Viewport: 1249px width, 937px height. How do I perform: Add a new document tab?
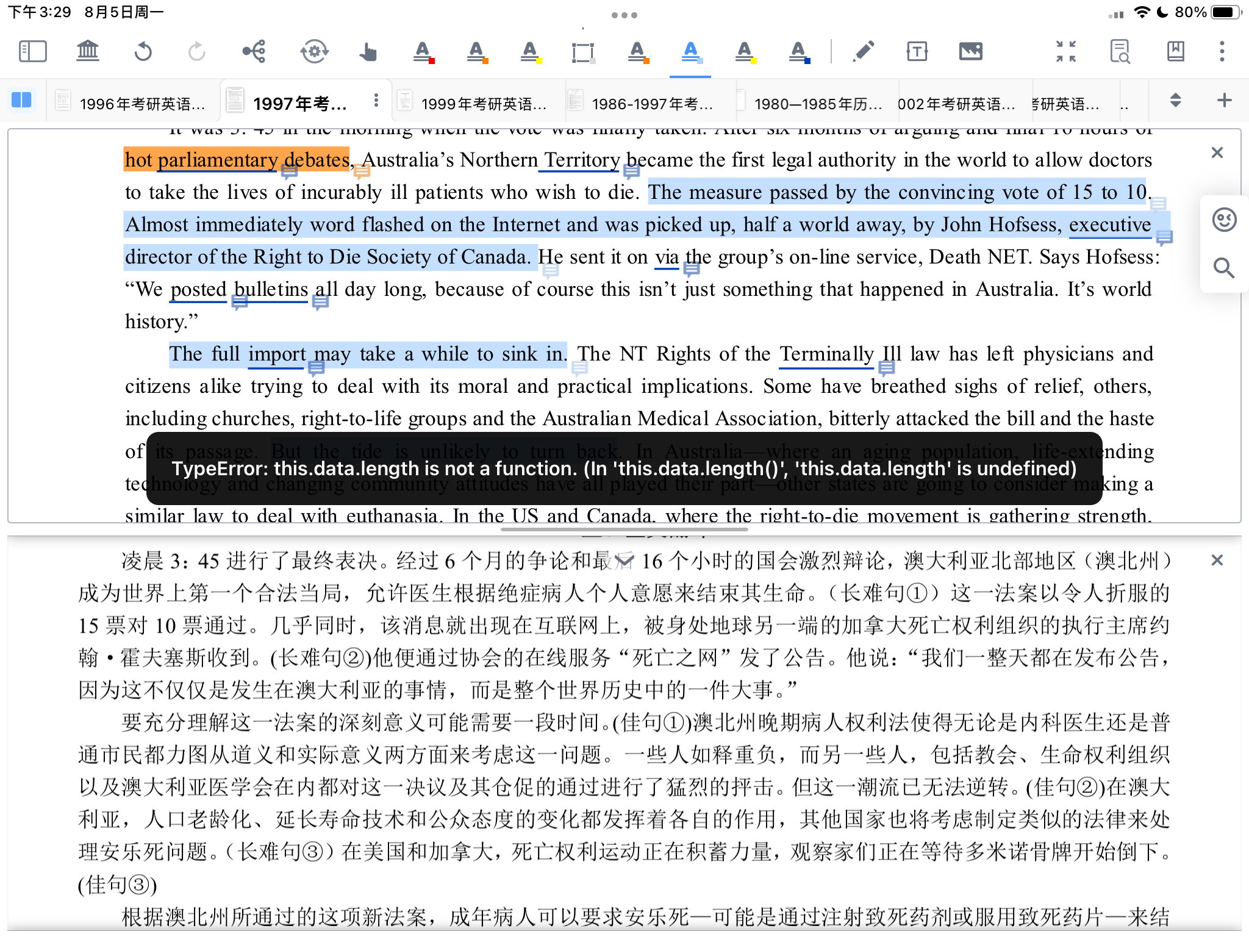point(1223,101)
